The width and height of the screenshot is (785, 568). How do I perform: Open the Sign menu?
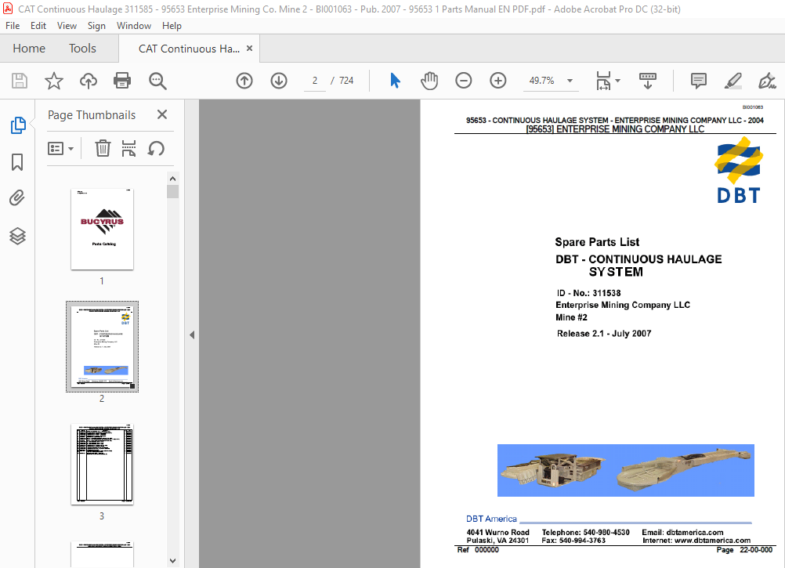96,26
